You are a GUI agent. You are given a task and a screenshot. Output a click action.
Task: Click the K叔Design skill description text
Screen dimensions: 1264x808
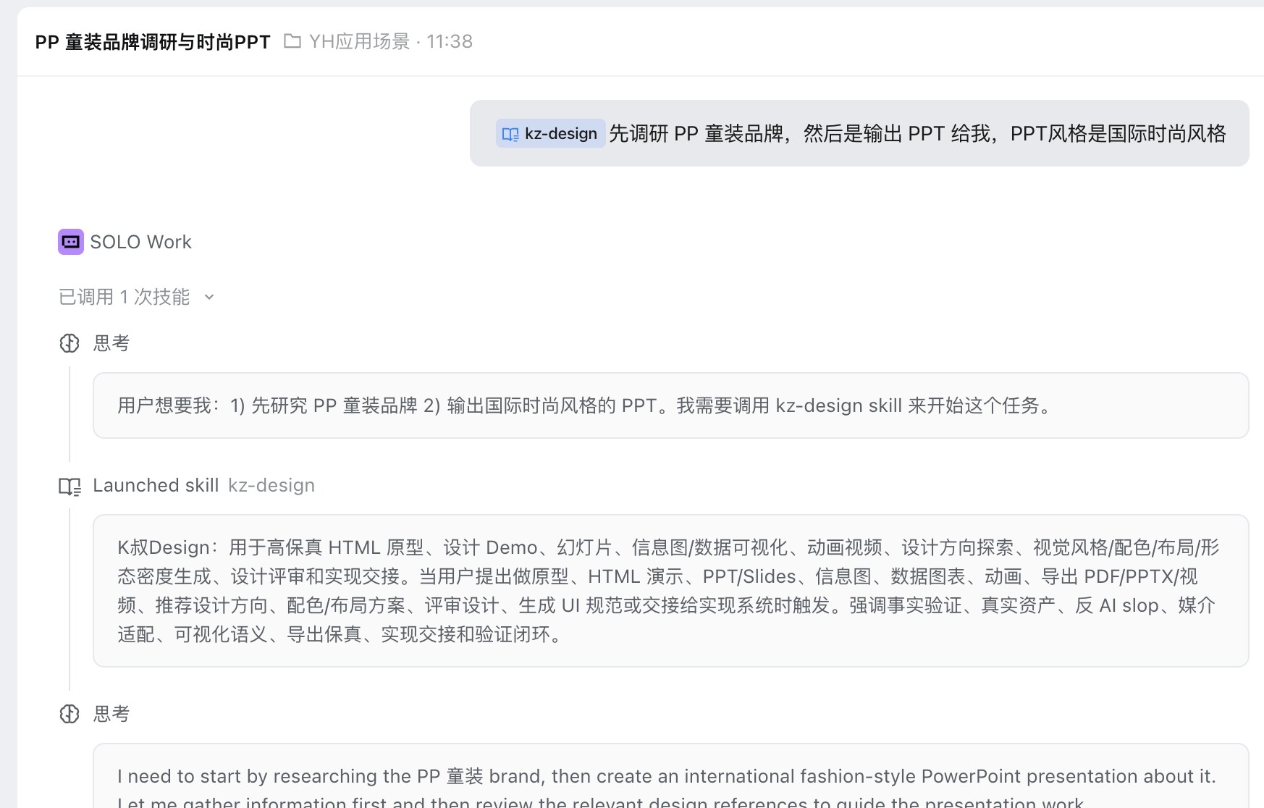[669, 591]
